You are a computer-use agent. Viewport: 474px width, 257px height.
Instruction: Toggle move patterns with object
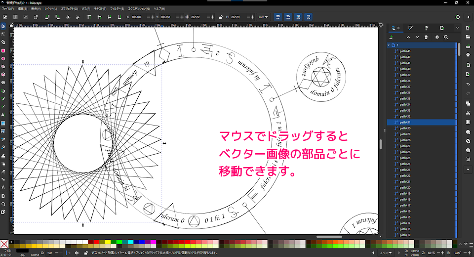coord(308,17)
